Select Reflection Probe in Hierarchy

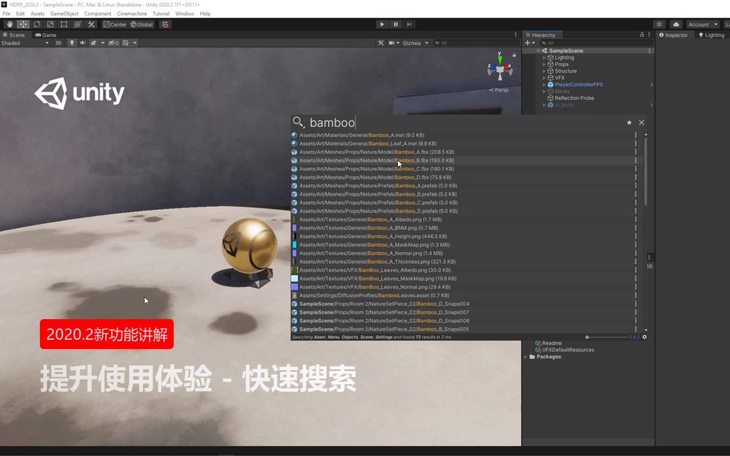(x=574, y=98)
